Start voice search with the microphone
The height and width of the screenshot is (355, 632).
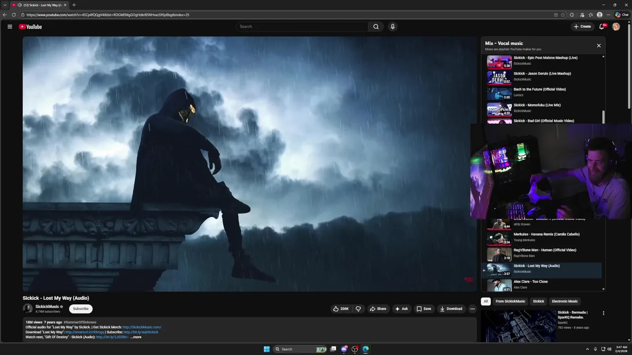coord(393,27)
